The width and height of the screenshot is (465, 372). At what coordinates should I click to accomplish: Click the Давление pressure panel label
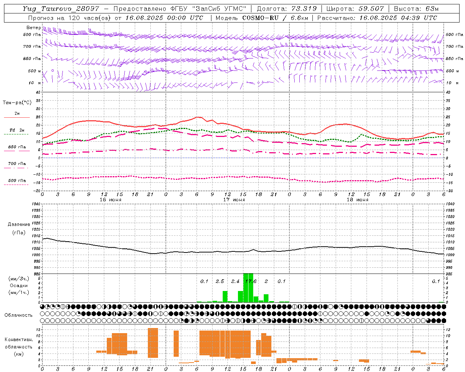19,225
